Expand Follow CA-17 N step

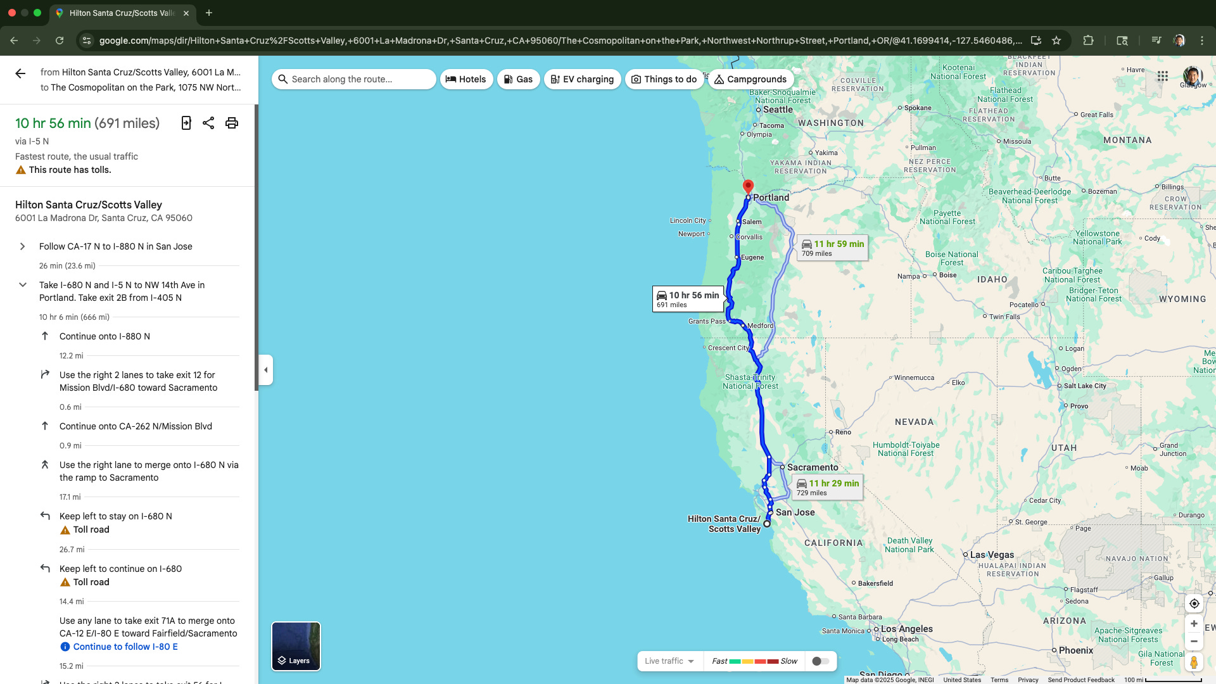click(23, 246)
